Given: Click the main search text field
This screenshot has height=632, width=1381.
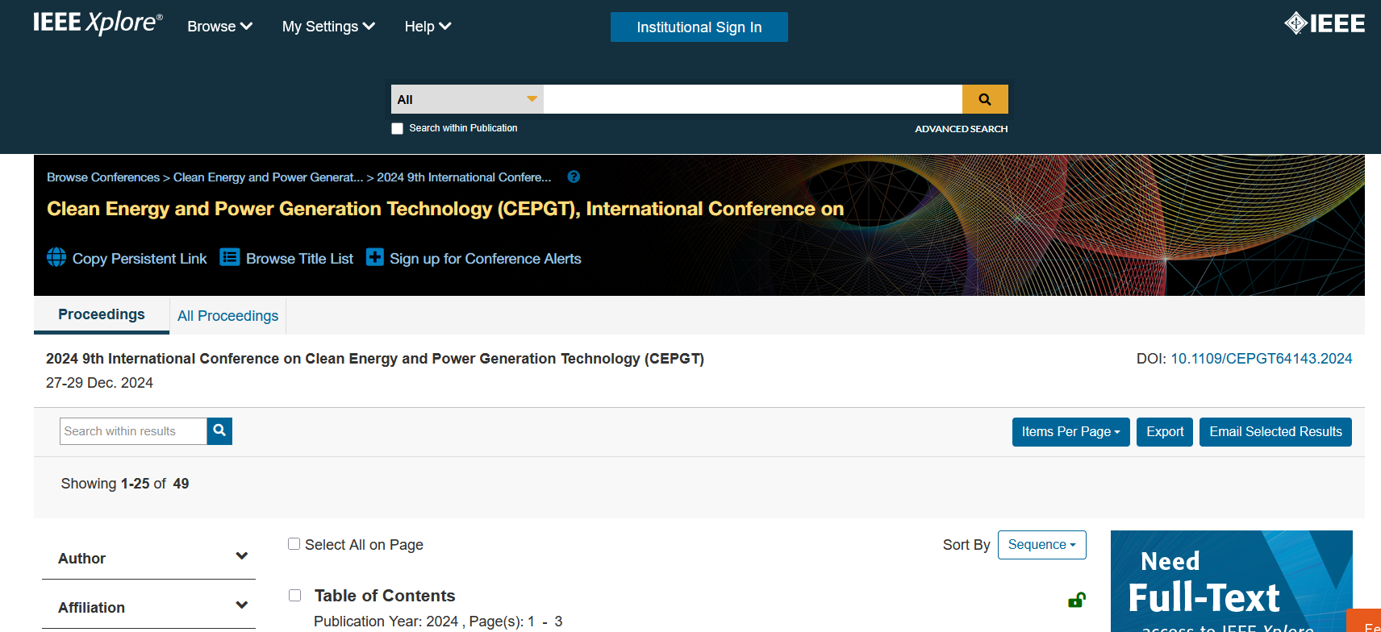Looking at the screenshot, I should click(x=753, y=99).
